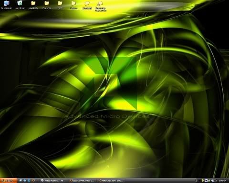Switch to the second taskbar window button

[x=83, y=181]
